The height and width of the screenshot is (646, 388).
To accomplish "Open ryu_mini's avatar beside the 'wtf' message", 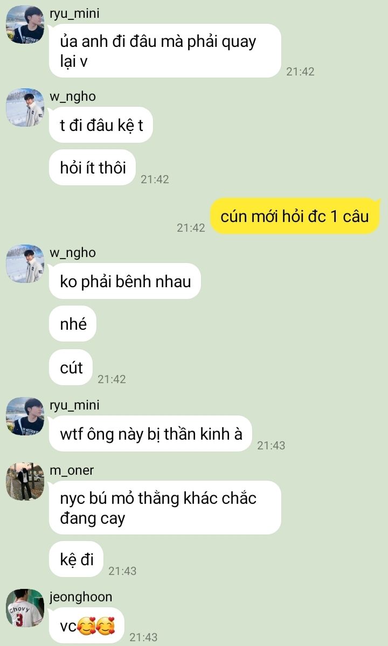I will 25,416.
